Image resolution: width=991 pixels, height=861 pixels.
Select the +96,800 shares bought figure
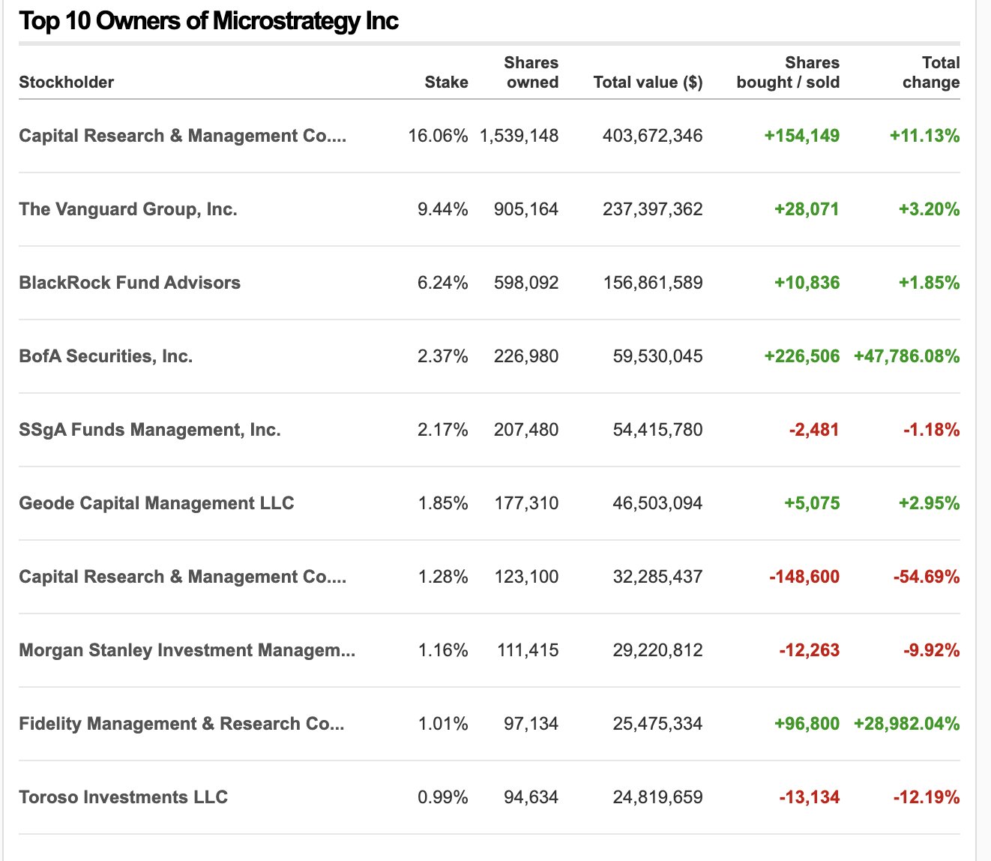(807, 724)
